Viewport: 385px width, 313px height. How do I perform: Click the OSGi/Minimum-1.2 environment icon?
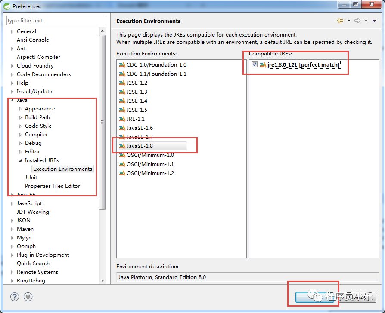coord(122,173)
